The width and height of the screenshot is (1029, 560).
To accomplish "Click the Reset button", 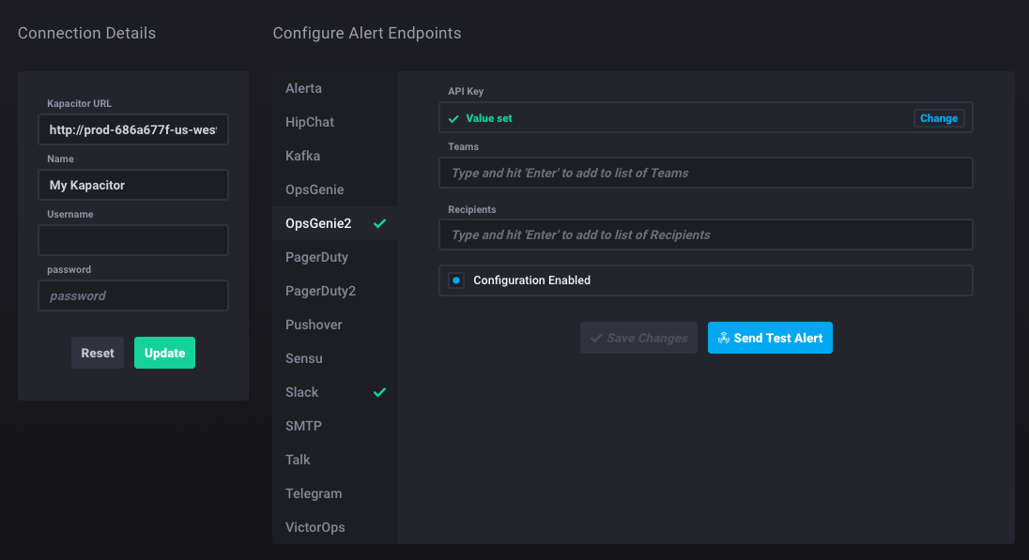I will (x=98, y=353).
